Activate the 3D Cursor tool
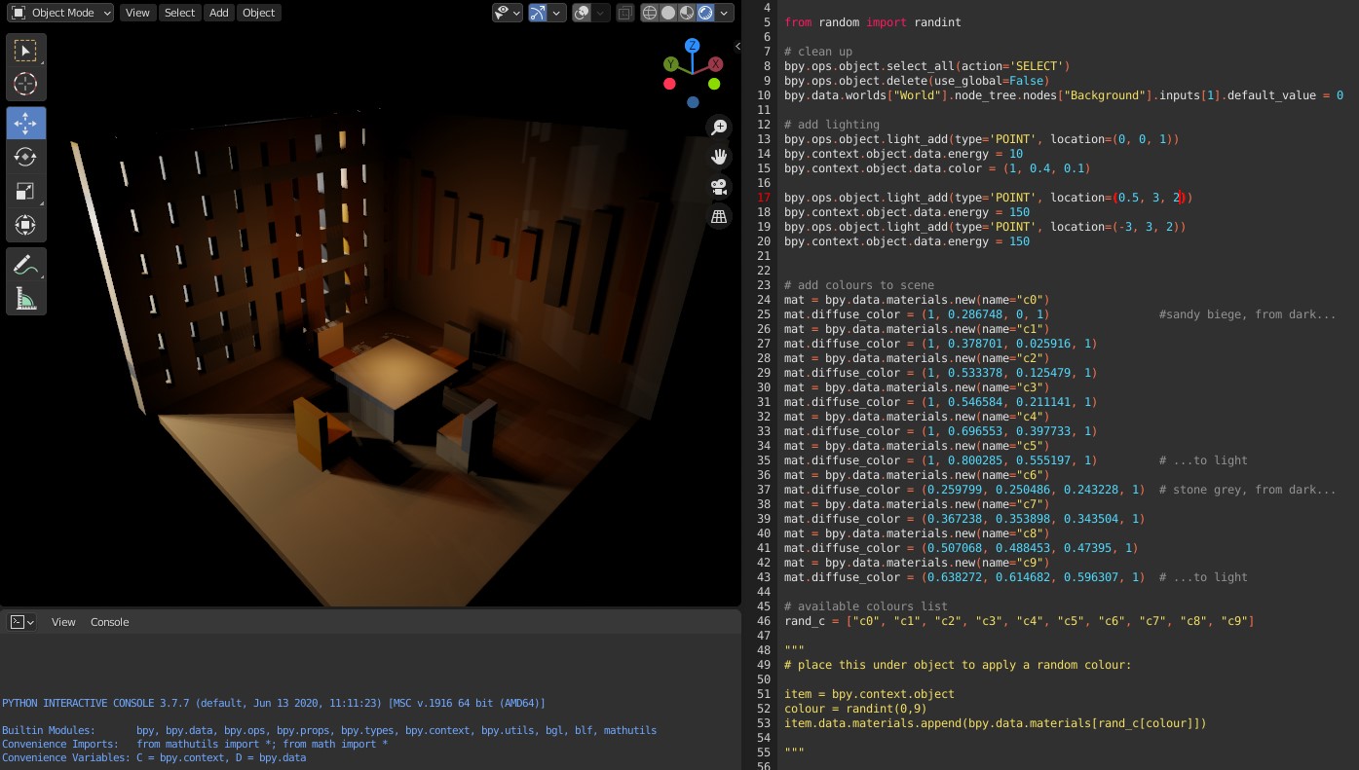Screen dimensions: 1359x770 point(26,84)
